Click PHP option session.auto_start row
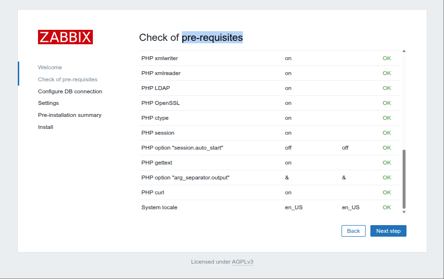Screen dimensions: 444x279 pos(269,148)
